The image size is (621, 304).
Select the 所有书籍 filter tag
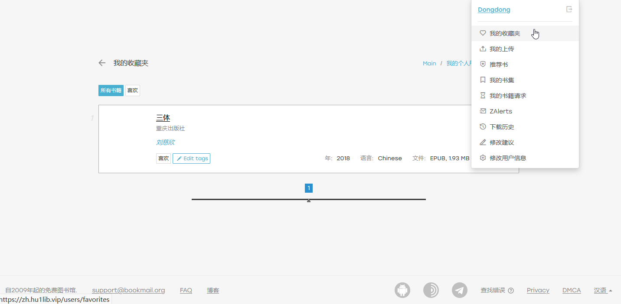click(x=111, y=91)
